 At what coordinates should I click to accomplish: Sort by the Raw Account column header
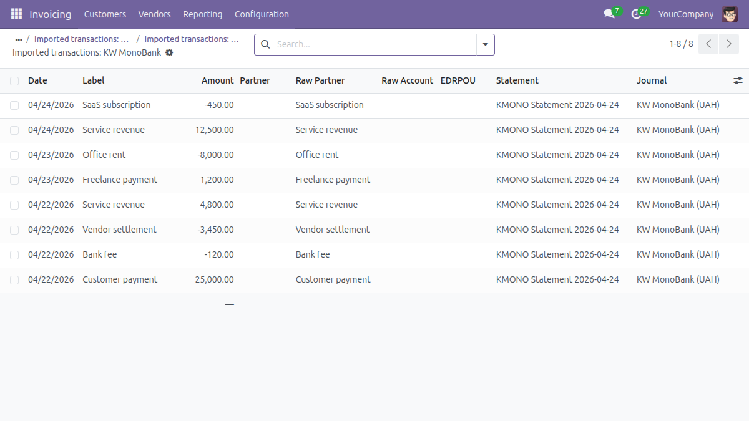[x=408, y=80]
